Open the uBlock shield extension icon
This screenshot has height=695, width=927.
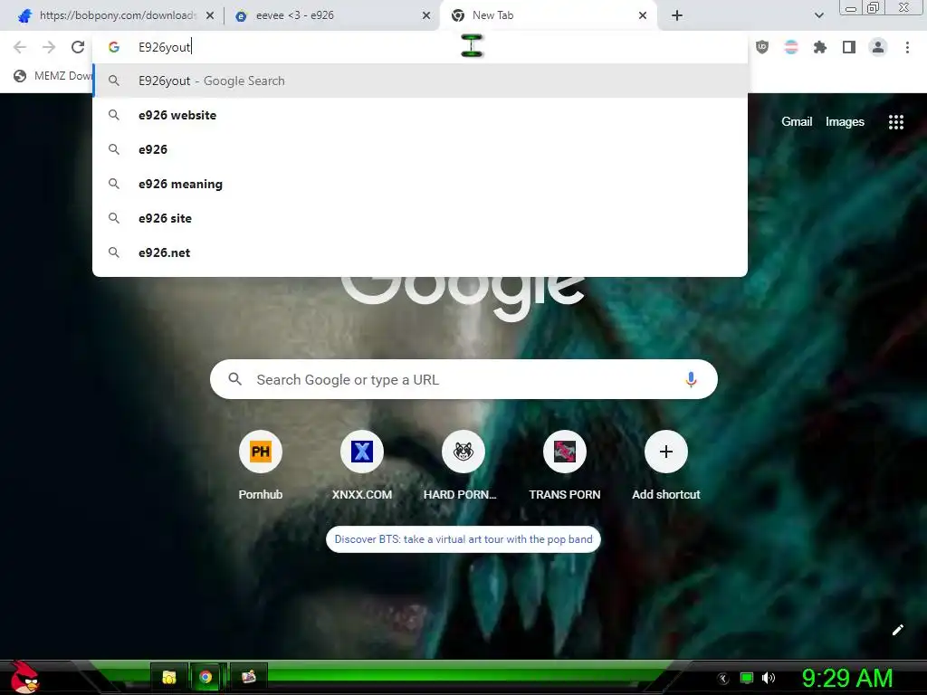(x=762, y=47)
